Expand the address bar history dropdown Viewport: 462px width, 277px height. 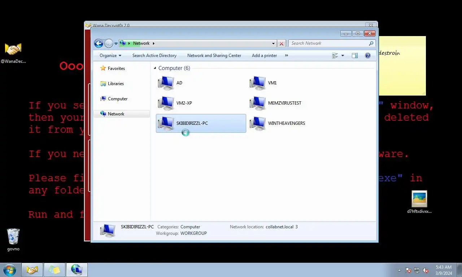coord(273,43)
